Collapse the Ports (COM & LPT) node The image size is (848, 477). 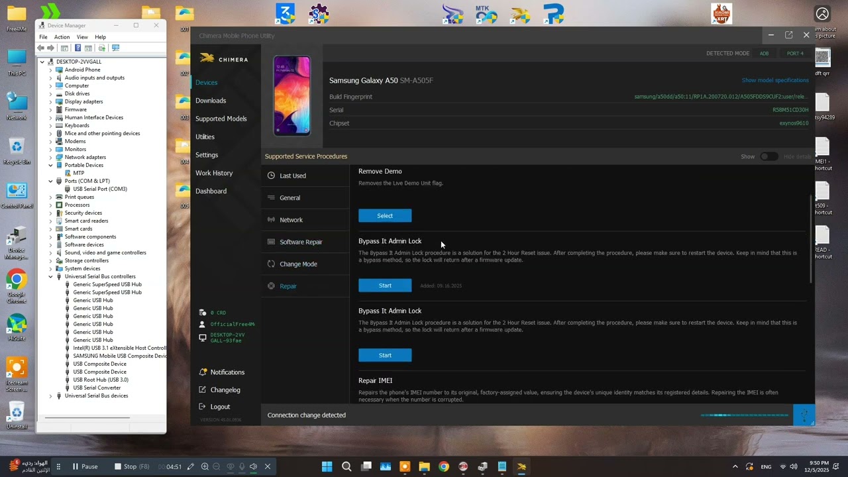pyautogui.click(x=50, y=181)
